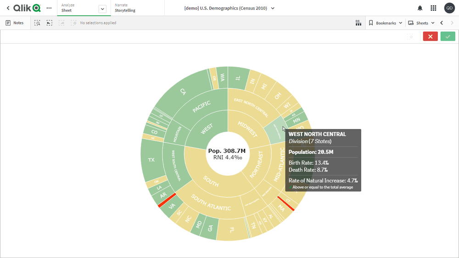Image resolution: width=459 pixels, height=258 pixels.
Task: Cancel selection with the red X button
Action: 430,36
